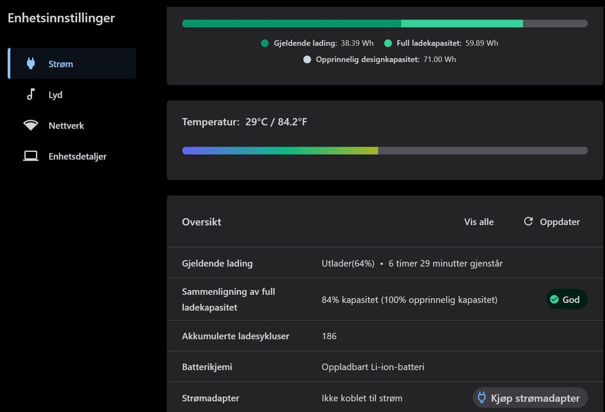Click the 6 timer 29 minutter gjenstår text
This screenshot has height=412, width=605.
click(x=446, y=263)
